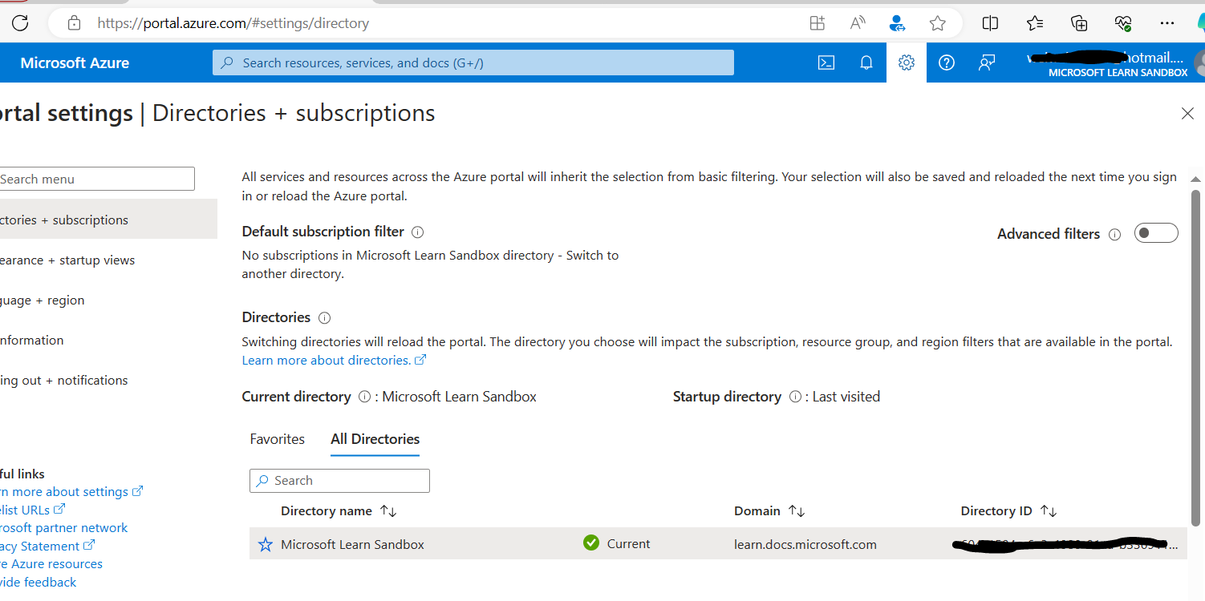Focus the directories Search field

(339, 481)
